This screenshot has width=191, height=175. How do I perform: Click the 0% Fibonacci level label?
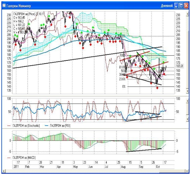tap(124, 87)
